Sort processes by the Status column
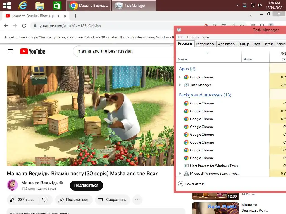 click(255, 57)
